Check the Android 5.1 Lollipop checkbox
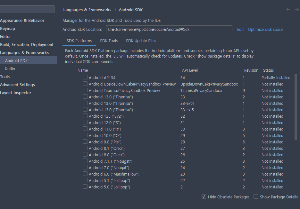 pos(85,180)
